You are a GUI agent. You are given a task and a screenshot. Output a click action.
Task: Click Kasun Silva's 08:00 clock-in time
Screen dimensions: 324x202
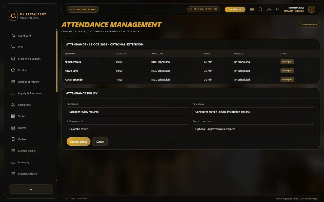click(119, 71)
